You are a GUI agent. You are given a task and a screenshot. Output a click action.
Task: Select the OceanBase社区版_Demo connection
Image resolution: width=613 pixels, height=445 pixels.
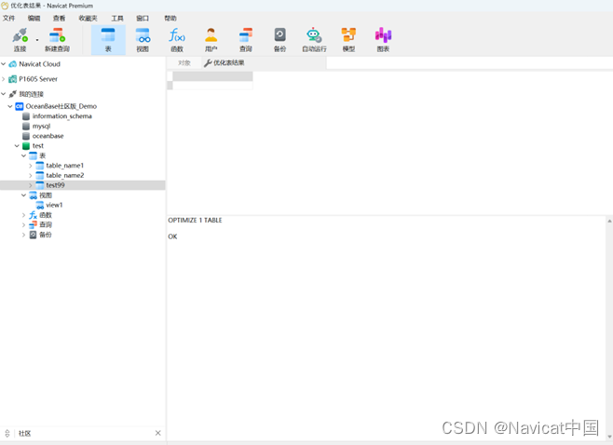pos(61,106)
